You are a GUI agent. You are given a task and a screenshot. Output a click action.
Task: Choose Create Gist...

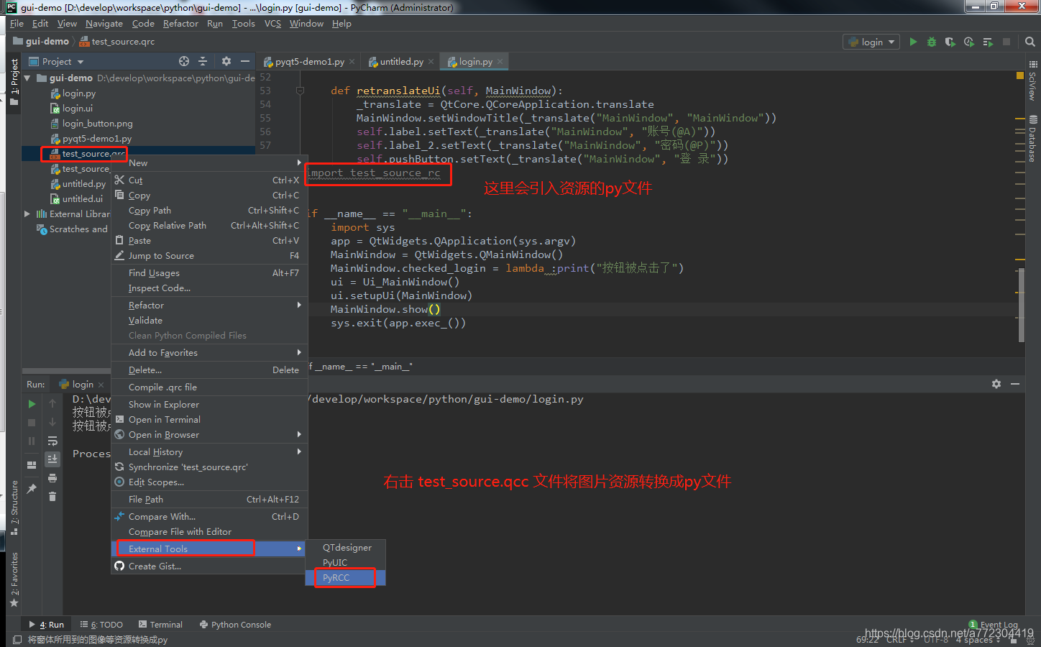(209, 566)
